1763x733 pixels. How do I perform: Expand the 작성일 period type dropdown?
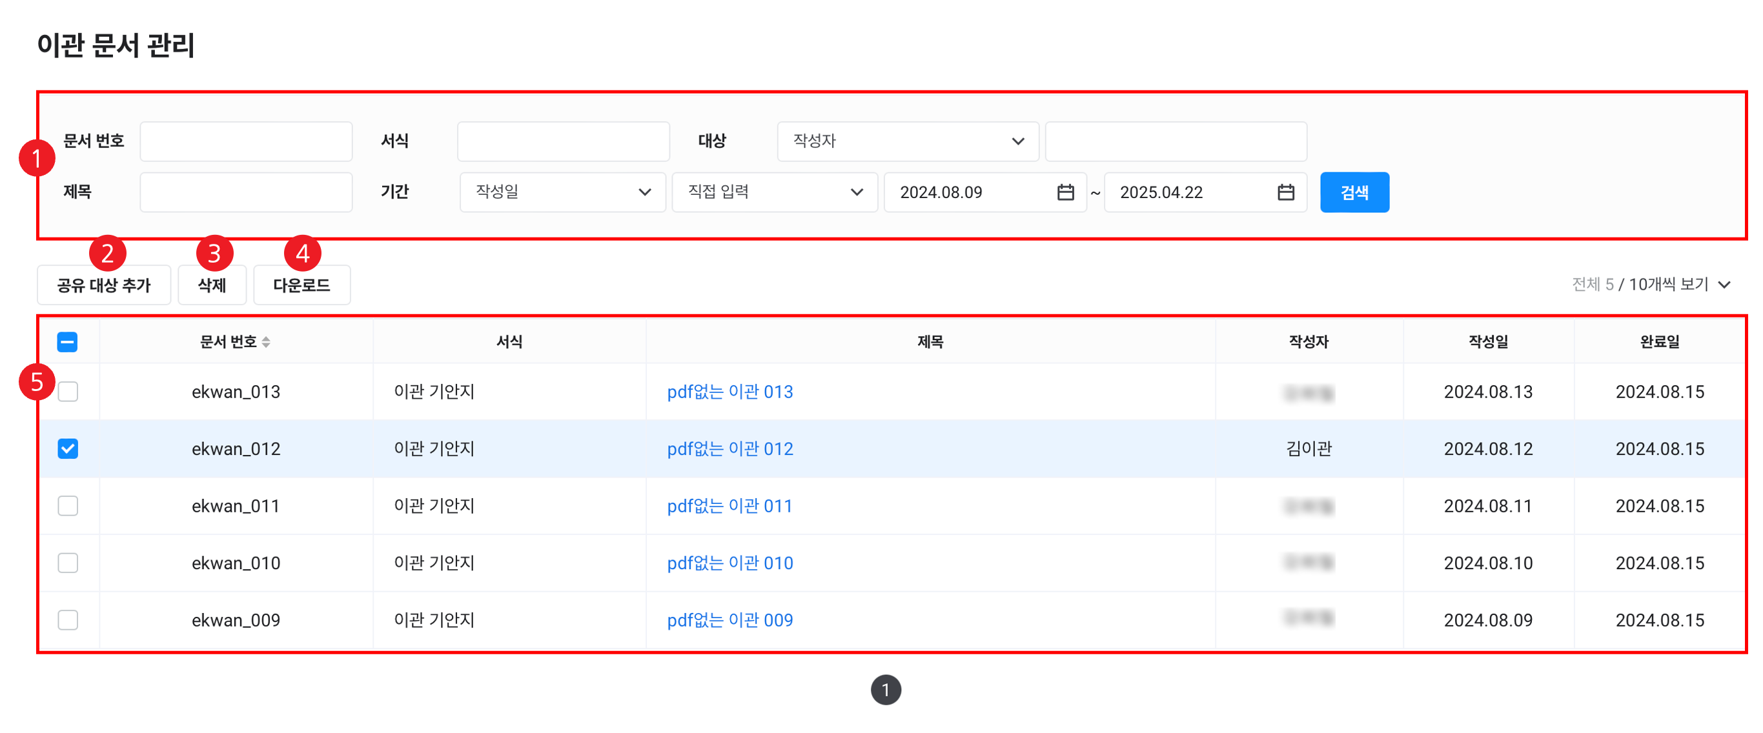point(562,192)
